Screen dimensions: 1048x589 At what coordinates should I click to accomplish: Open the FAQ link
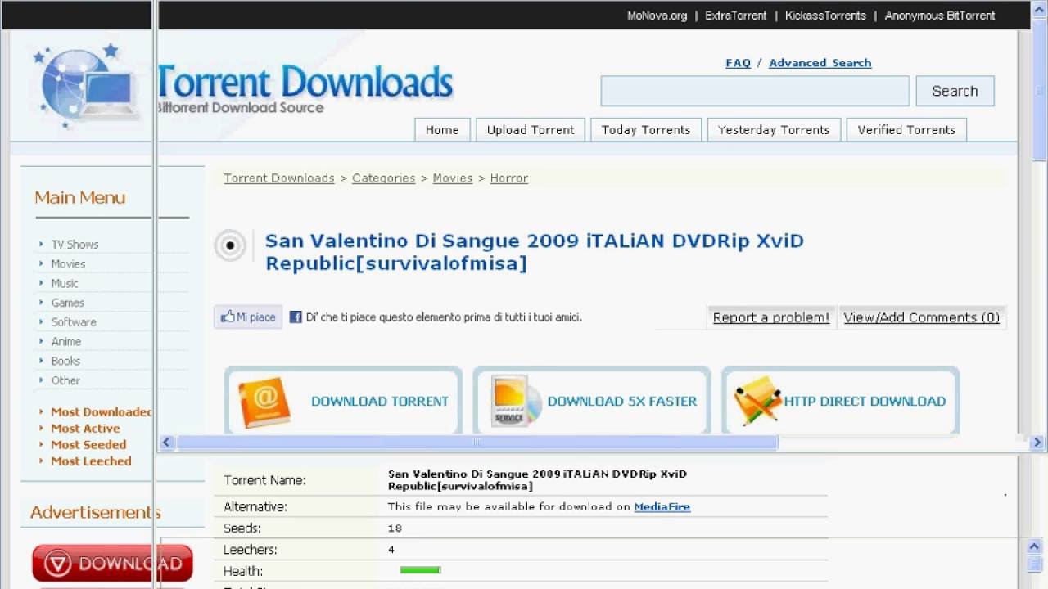738,63
